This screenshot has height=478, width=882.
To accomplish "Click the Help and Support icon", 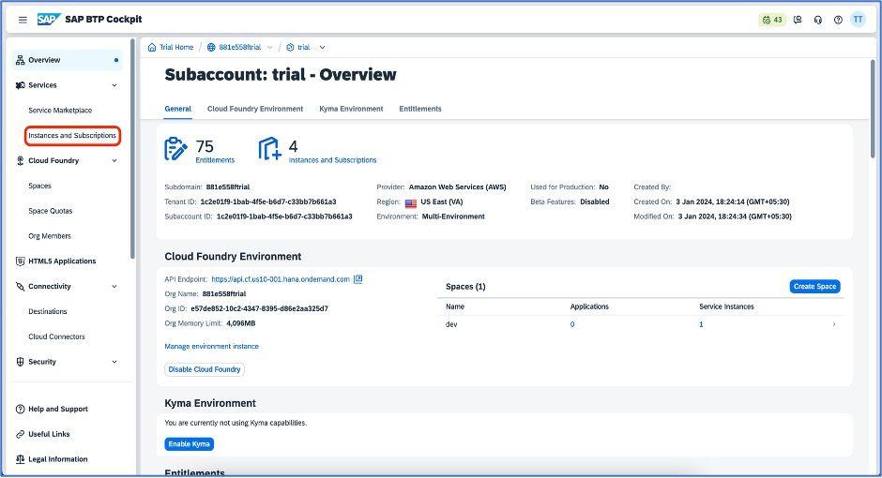I will click(21, 409).
